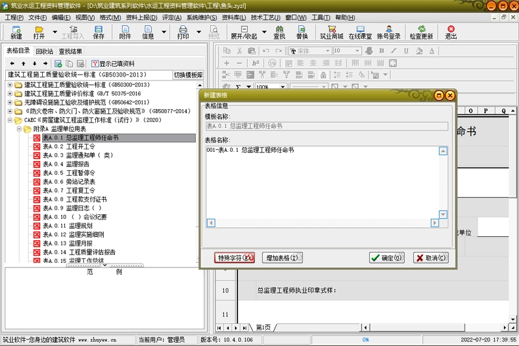This screenshot has height=346, width=519.
Task: Expand 无障碍设施施工验收及维护规范 node
Action: coord(10,103)
